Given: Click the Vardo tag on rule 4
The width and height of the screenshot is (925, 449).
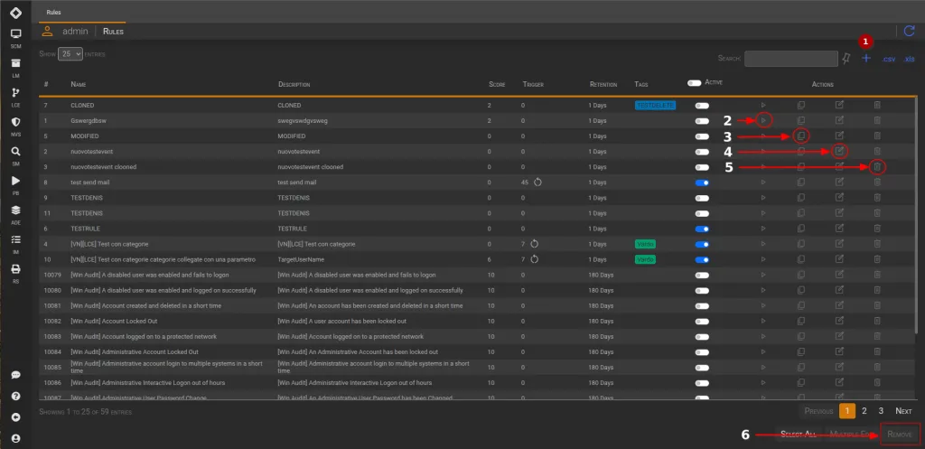Looking at the screenshot, I should pyautogui.click(x=645, y=244).
